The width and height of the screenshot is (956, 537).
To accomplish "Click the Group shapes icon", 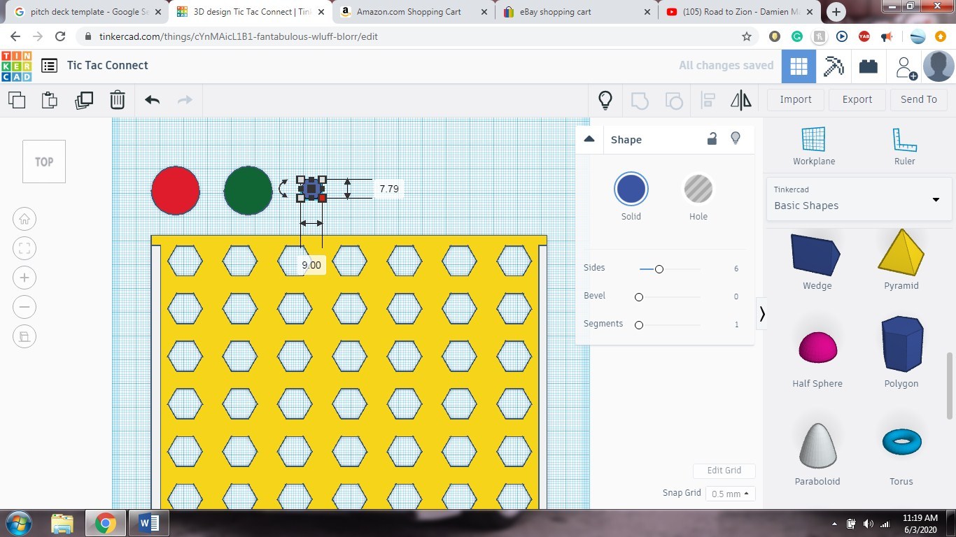I will point(639,99).
